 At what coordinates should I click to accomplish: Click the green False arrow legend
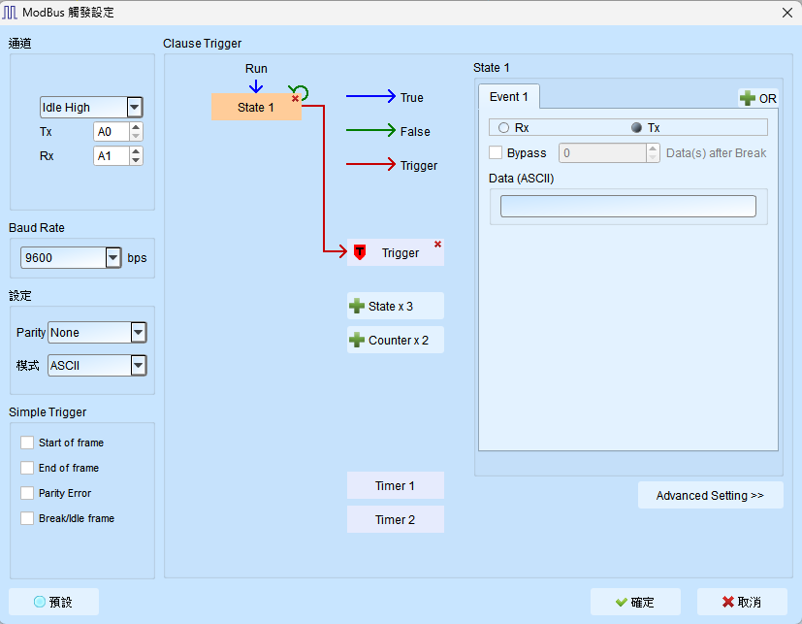click(370, 130)
